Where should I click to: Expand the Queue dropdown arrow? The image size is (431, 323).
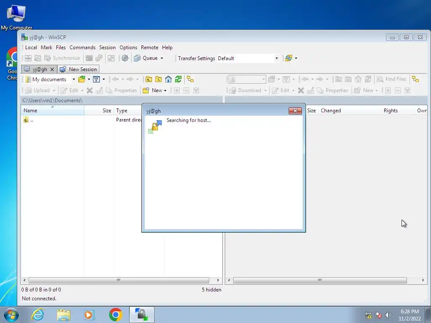[162, 58]
